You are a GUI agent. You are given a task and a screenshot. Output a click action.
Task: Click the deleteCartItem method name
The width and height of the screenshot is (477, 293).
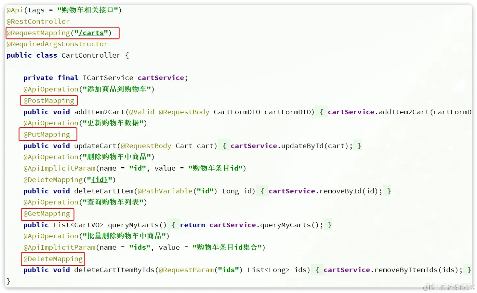104,191
